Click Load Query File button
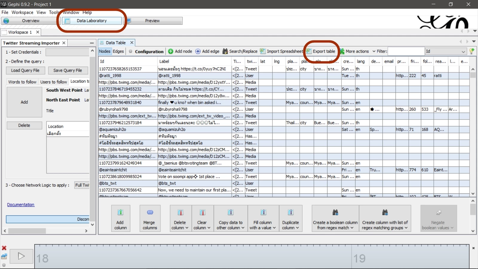This screenshot has width=478, height=269. 25,71
